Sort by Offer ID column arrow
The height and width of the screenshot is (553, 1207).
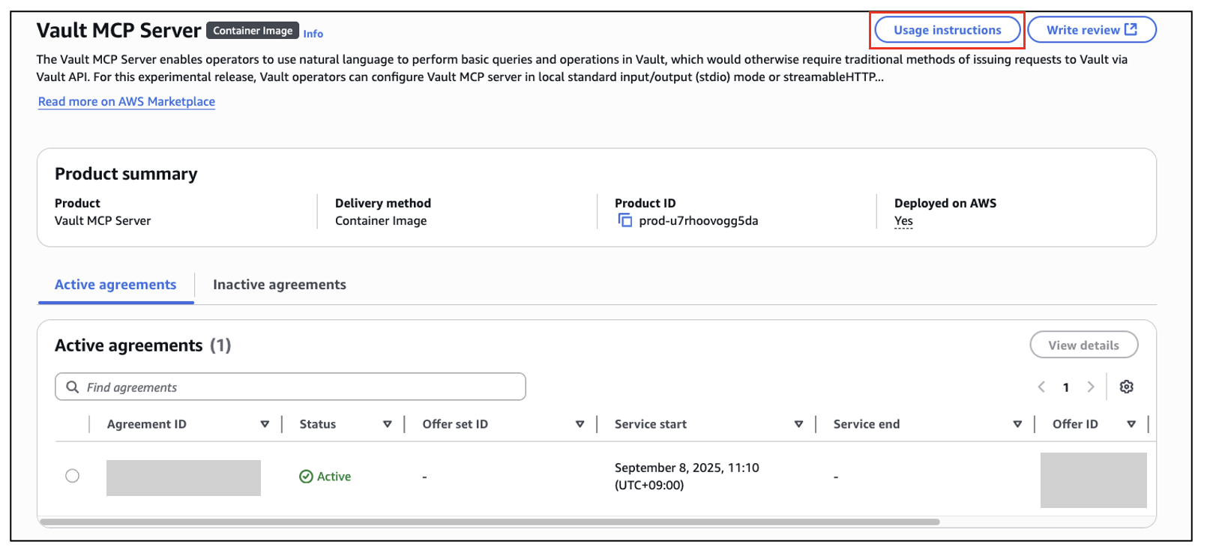[1131, 424]
